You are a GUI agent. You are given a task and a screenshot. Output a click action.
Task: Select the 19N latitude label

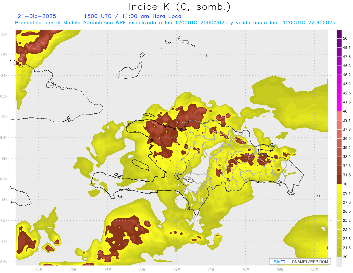coord(4,158)
